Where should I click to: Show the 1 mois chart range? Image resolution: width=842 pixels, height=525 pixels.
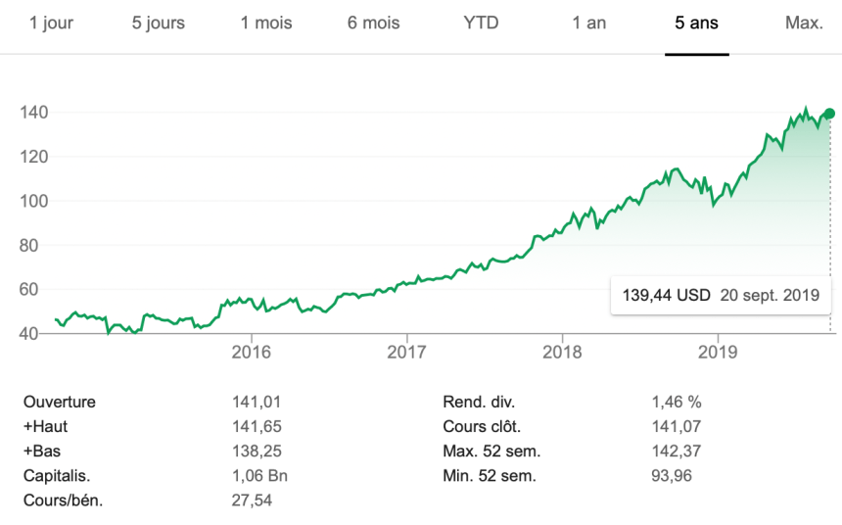(266, 23)
